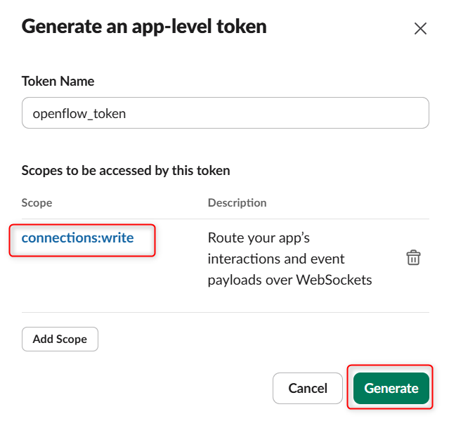Click the Add Scope button
The height and width of the screenshot is (421, 449).
(x=60, y=339)
